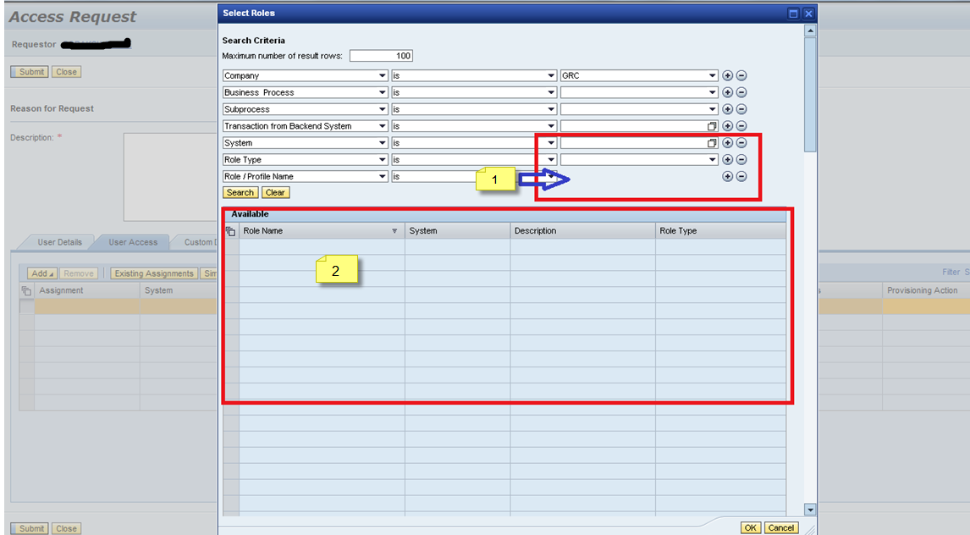Open Role Type value dropdown

(712, 160)
